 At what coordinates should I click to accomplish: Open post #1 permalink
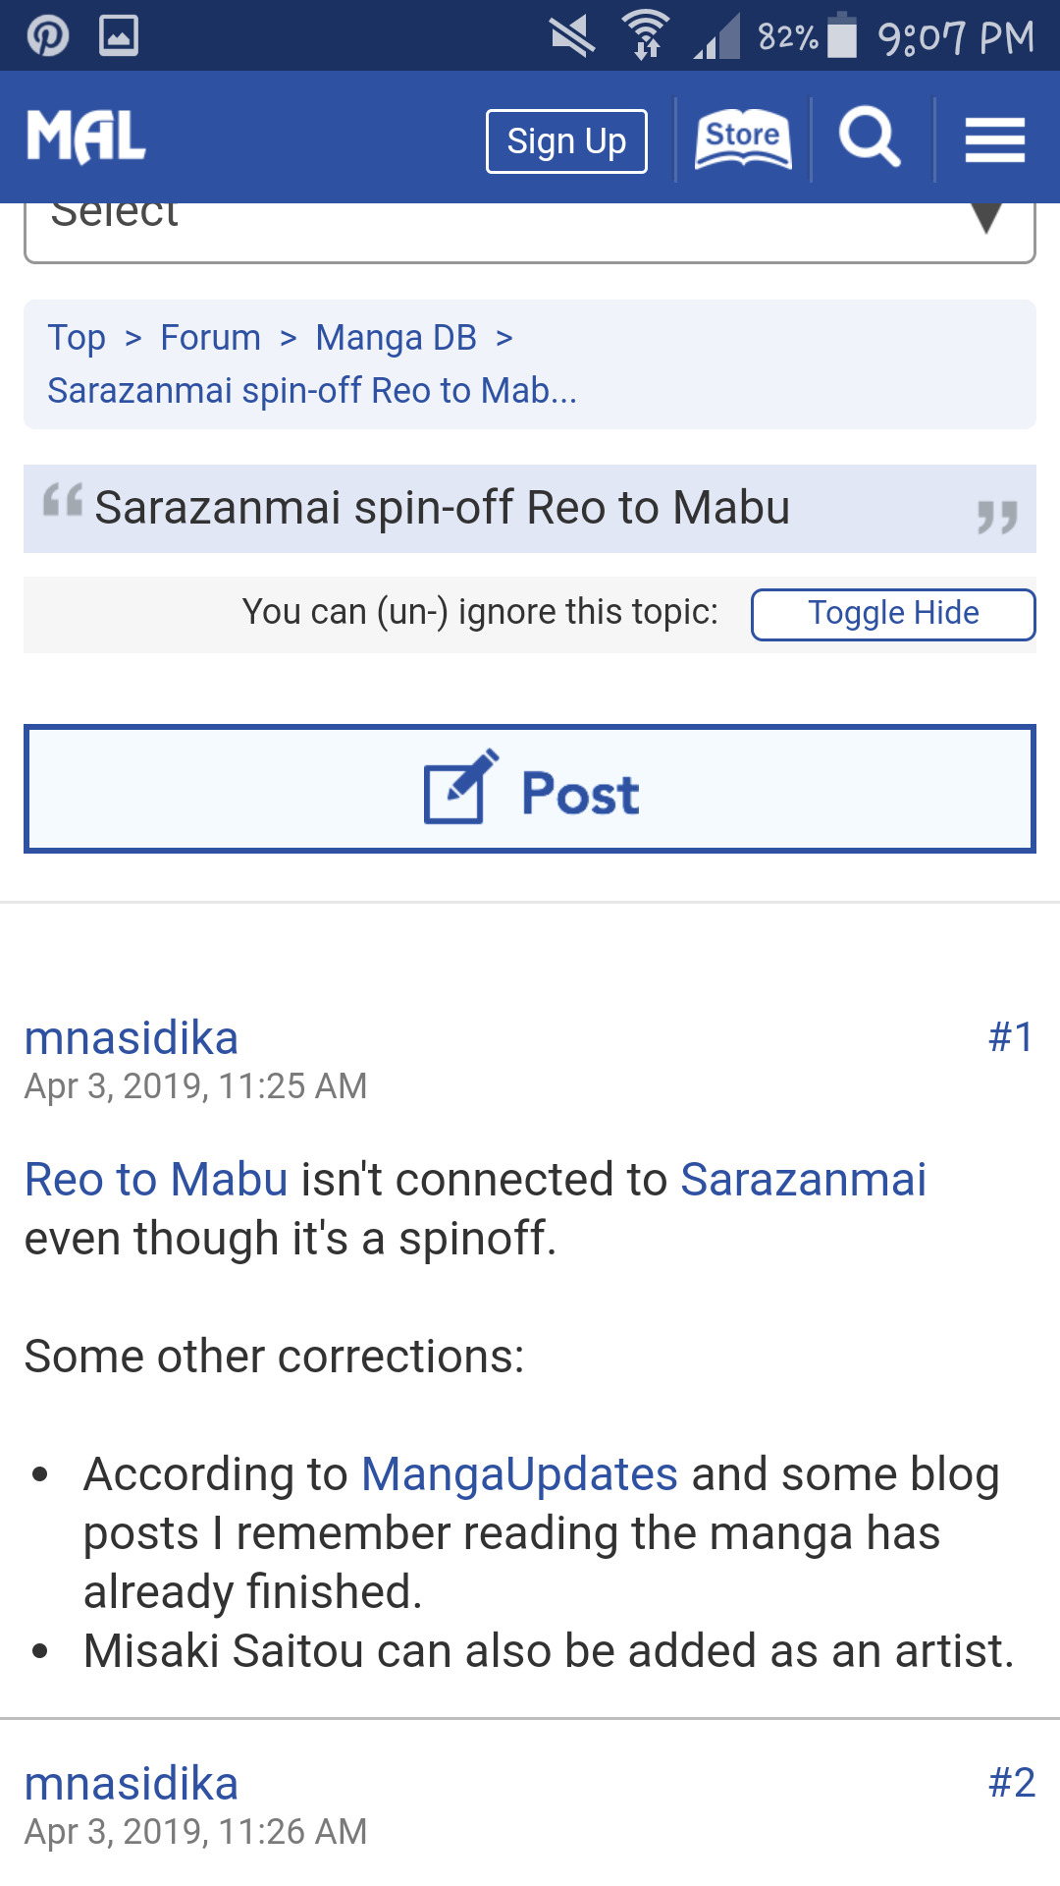click(x=1010, y=1037)
